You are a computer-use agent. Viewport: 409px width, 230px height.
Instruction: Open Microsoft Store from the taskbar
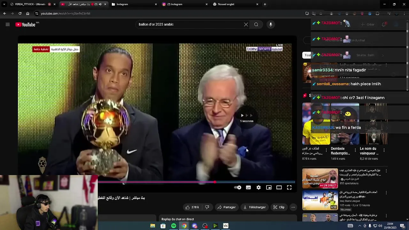tap(163, 226)
